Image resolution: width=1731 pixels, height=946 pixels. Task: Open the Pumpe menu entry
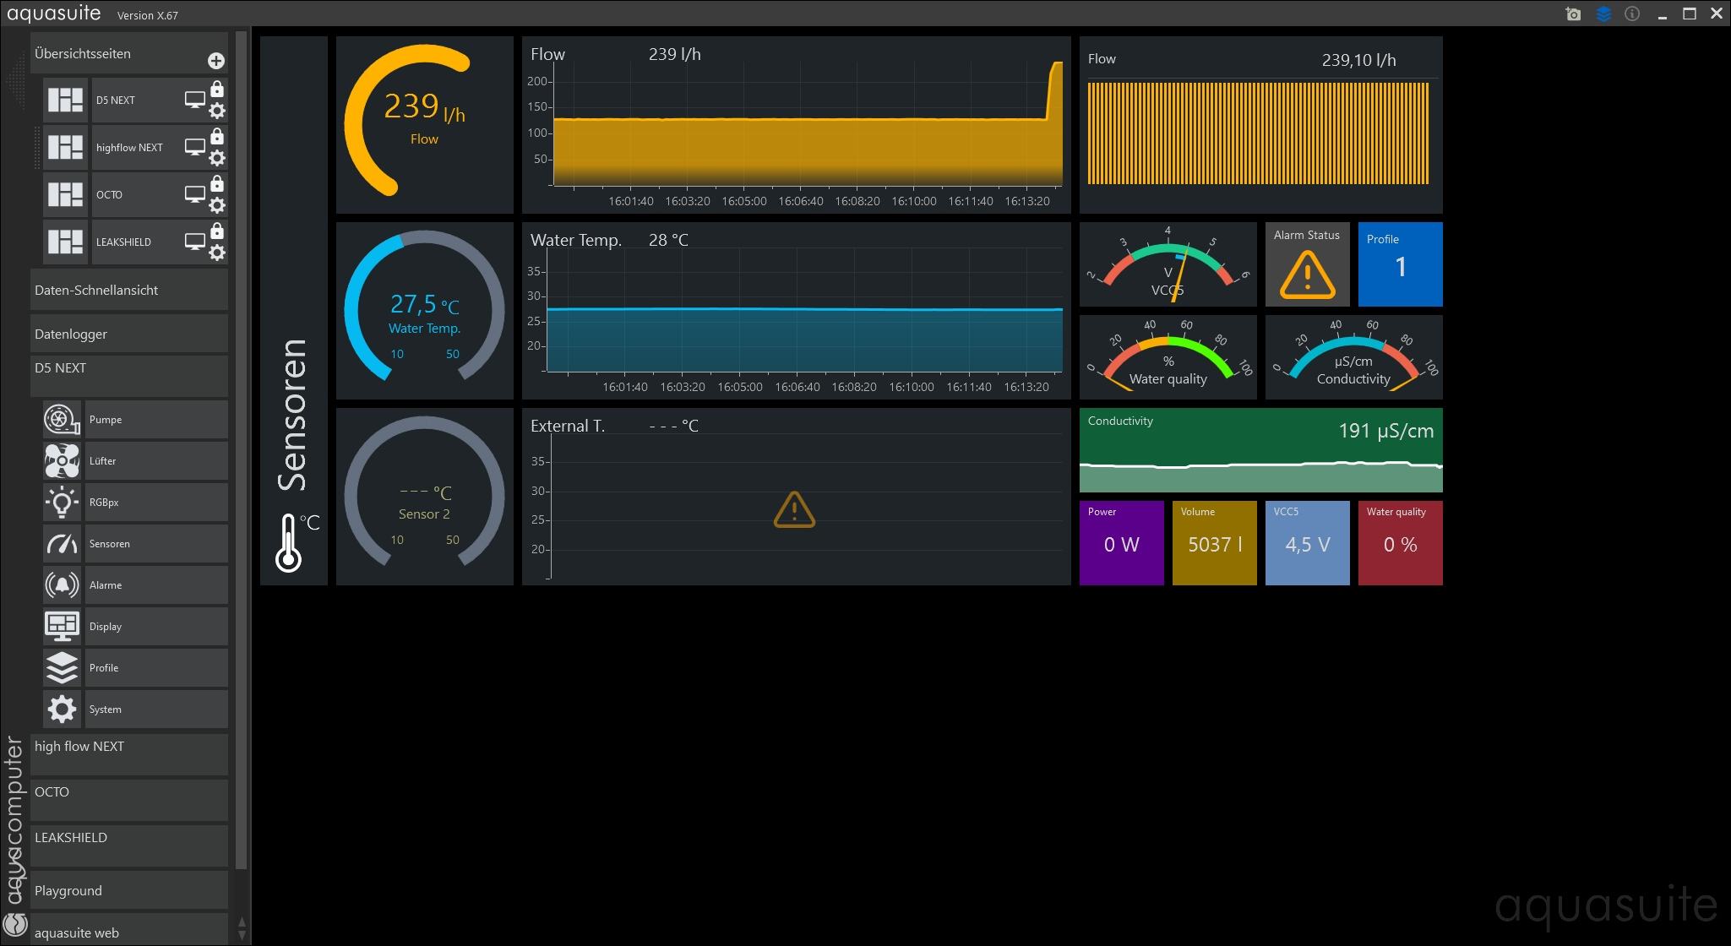click(x=156, y=420)
